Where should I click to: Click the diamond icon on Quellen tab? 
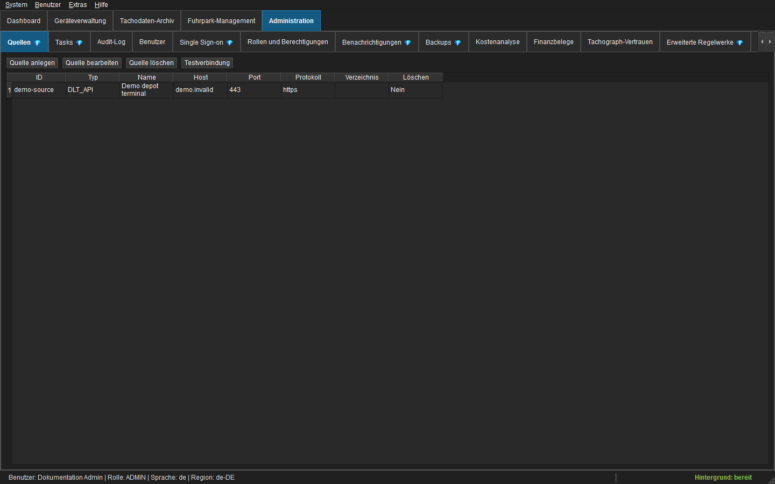(x=38, y=42)
